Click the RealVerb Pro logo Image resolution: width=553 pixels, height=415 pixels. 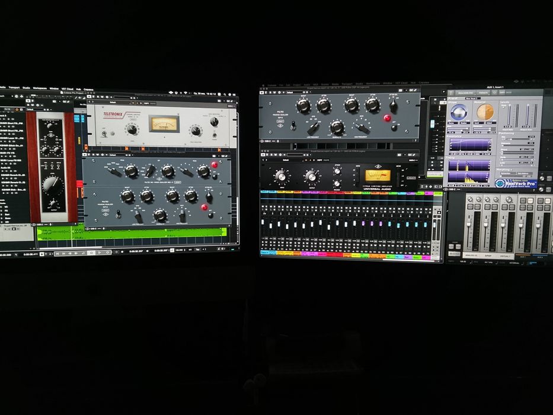coord(516,184)
